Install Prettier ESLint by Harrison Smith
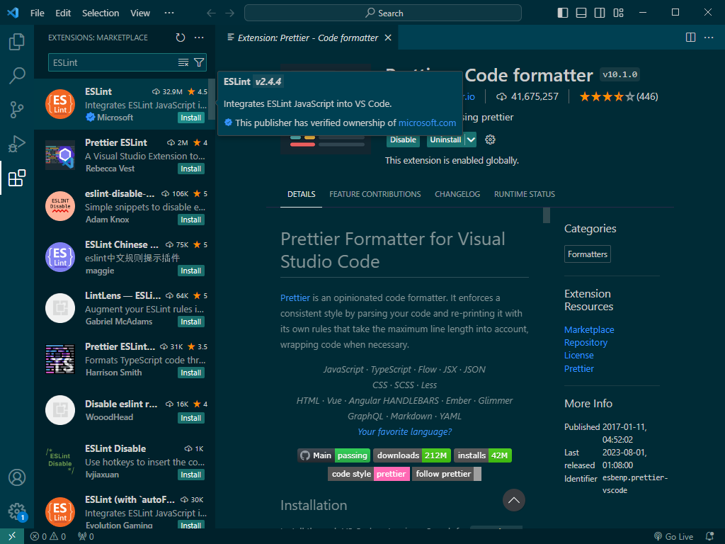The width and height of the screenshot is (725, 544). 191,373
